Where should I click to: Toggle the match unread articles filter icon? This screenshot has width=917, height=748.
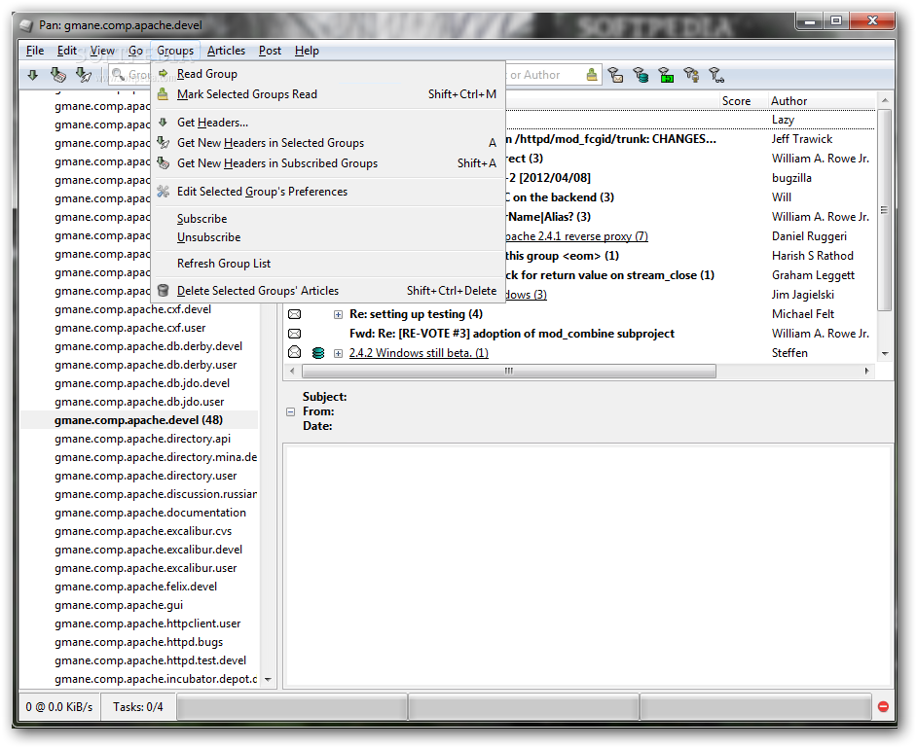coord(615,75)
